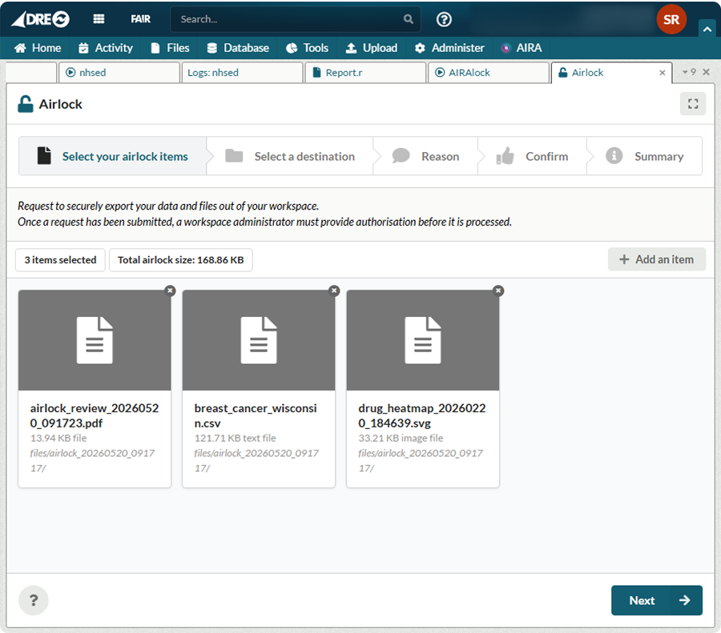The width and height of the screenshot is (721, 633).
Task: Click the '13.94 KB file' text
Action: point(58,439)
